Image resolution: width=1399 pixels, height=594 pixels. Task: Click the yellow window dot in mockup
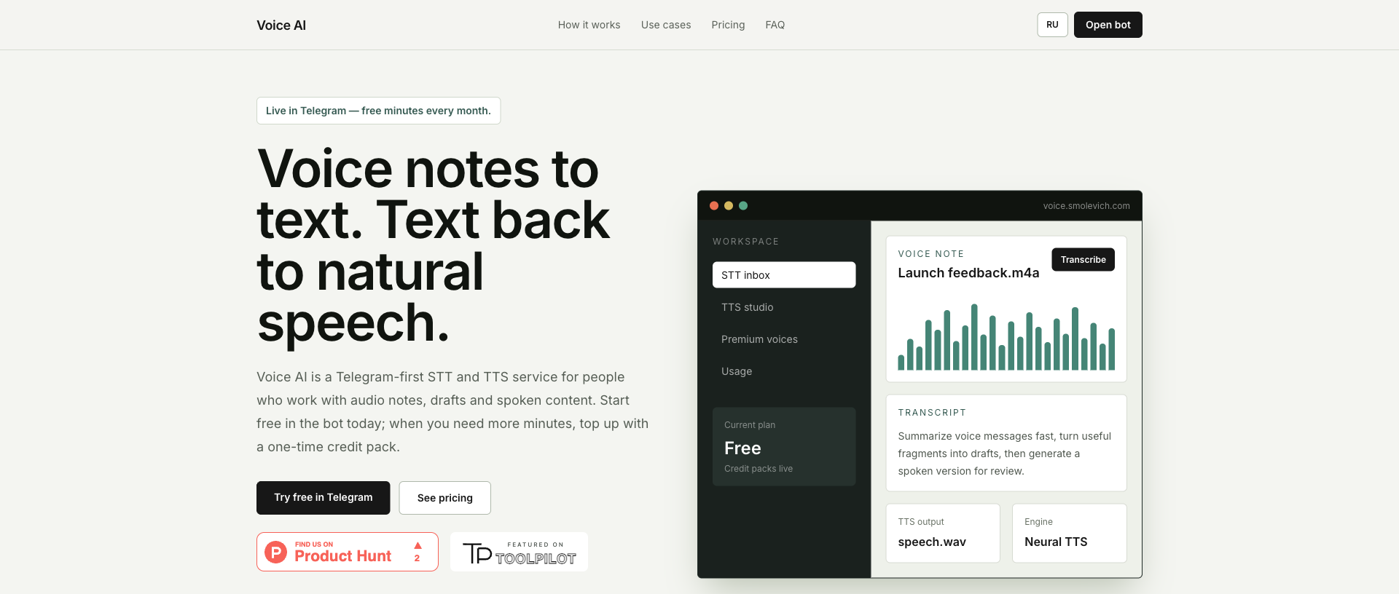tap(729, 206)
